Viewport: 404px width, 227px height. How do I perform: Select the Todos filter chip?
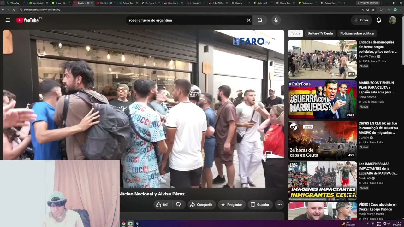pyautogui.click(x=295, y=33)
